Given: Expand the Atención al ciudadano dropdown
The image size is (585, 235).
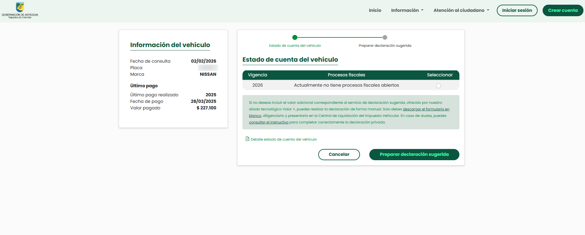Looking at the screenshot, I should tap(461, 10).
